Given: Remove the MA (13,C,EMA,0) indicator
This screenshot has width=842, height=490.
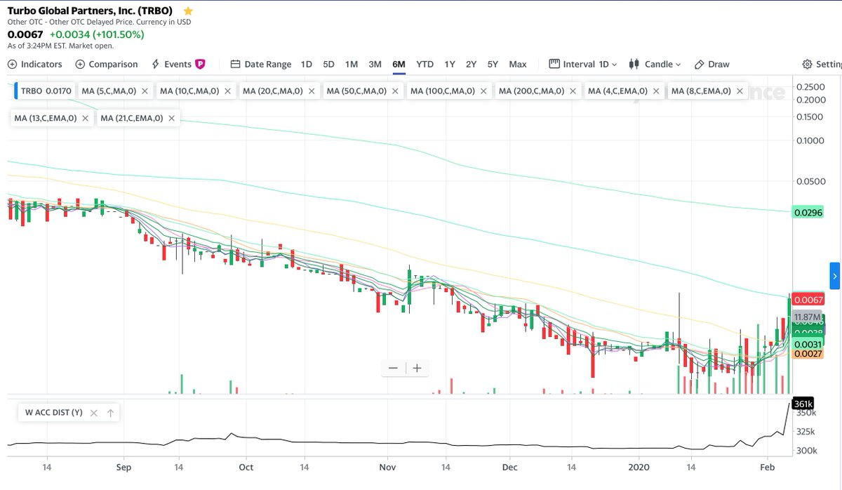Looking at the screenshot, I should [85, 119].
